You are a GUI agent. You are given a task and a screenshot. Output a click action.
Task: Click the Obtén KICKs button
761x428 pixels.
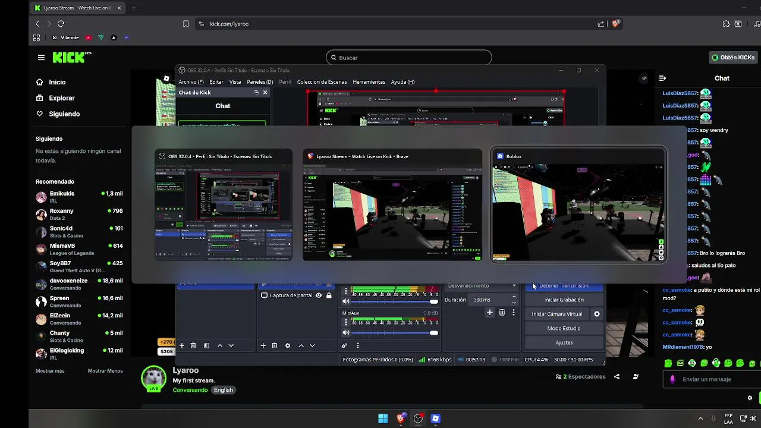[733, 58]
